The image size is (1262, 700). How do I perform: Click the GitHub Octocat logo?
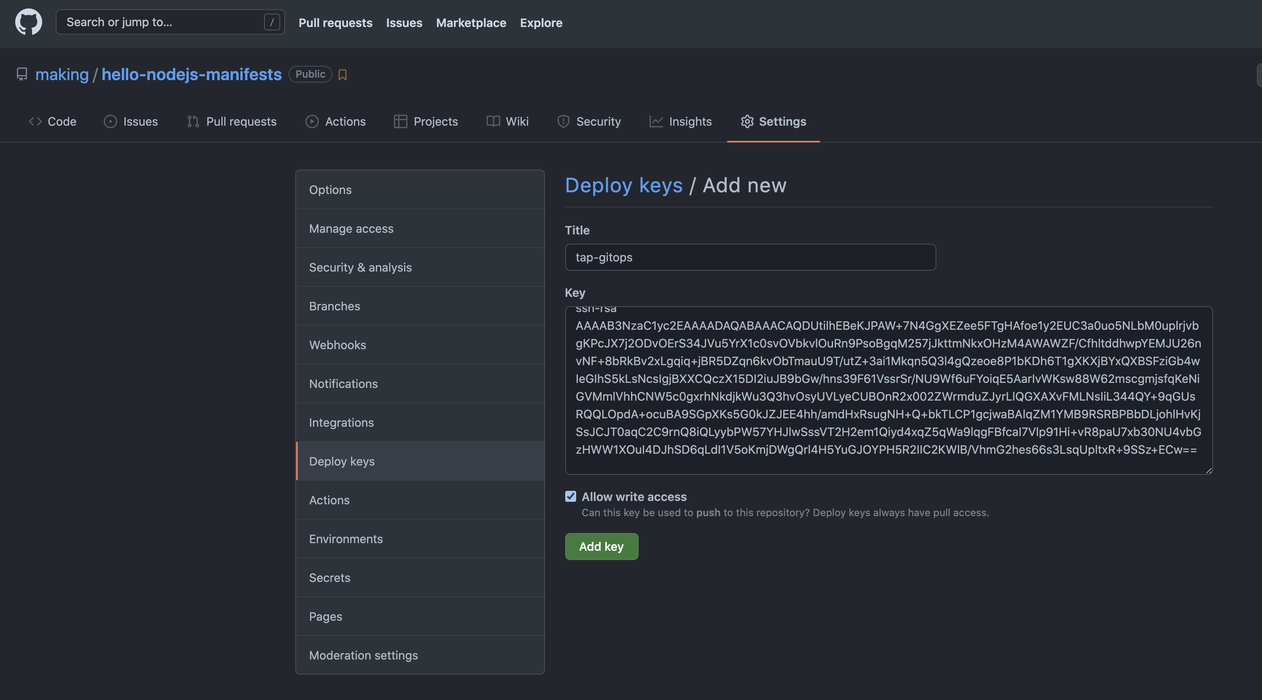coord(28,22)
